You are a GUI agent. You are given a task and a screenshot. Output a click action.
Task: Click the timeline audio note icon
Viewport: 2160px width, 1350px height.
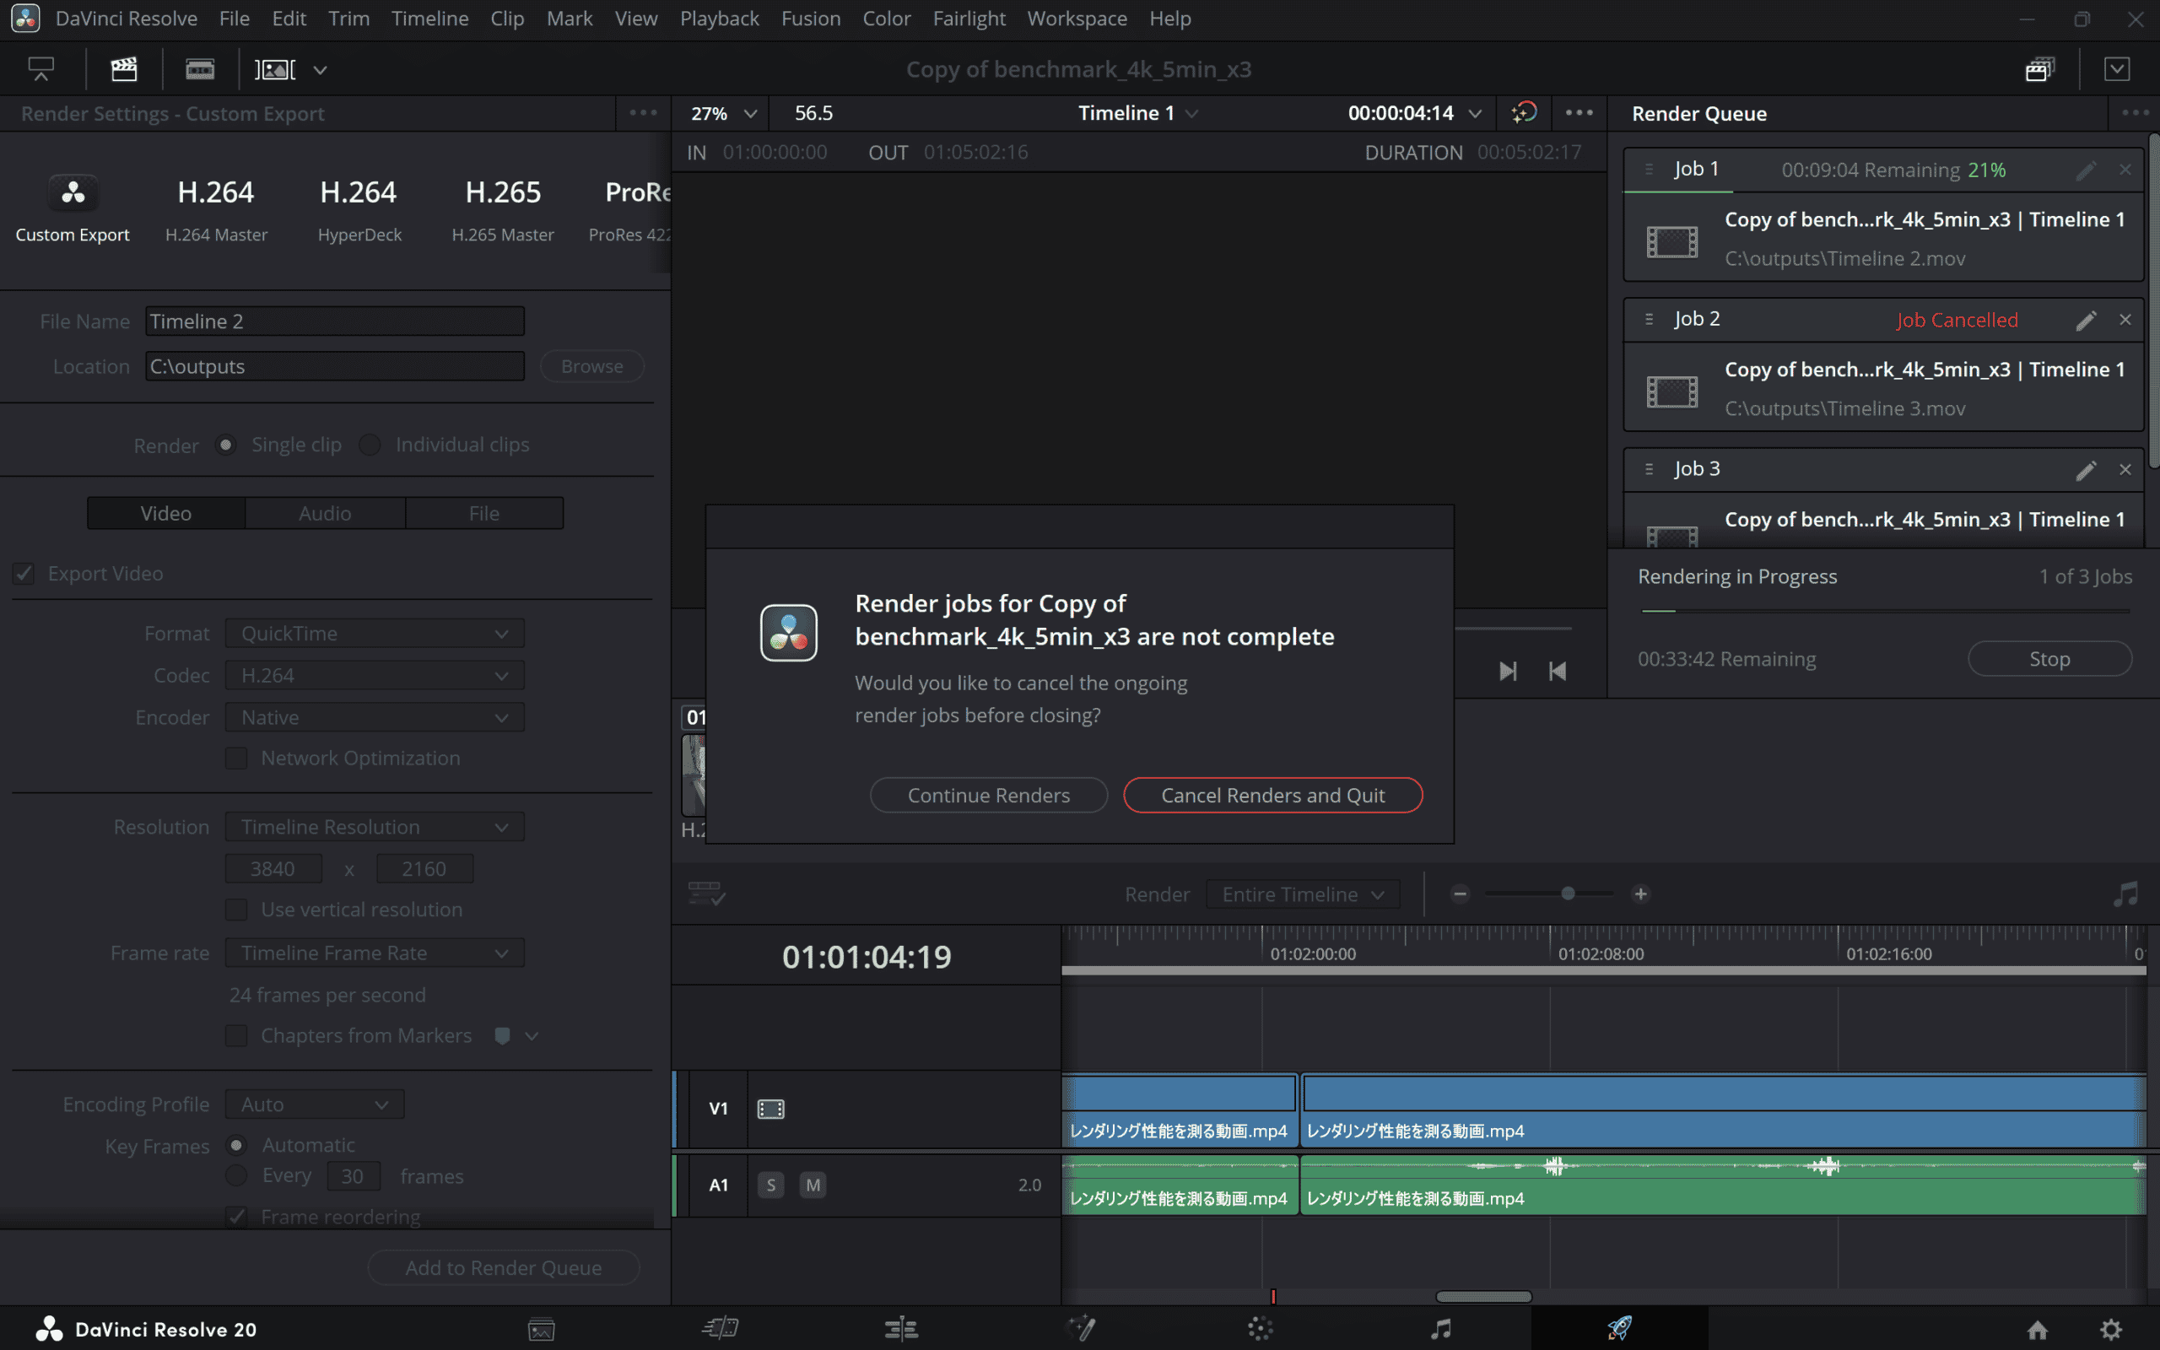point(2126,894)
